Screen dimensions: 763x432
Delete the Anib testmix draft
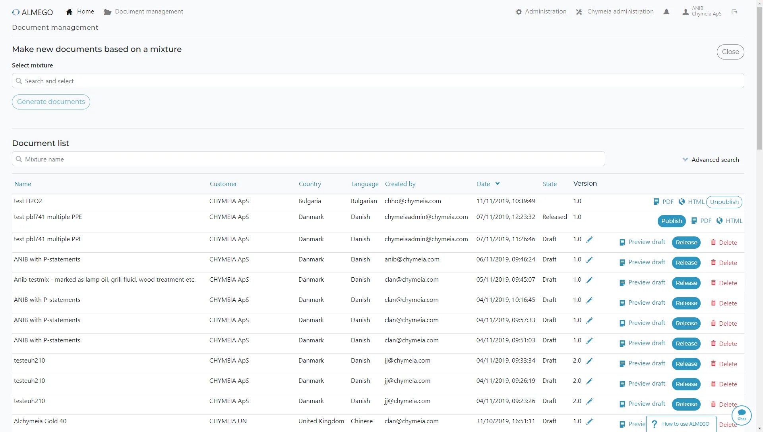point(724,283)
